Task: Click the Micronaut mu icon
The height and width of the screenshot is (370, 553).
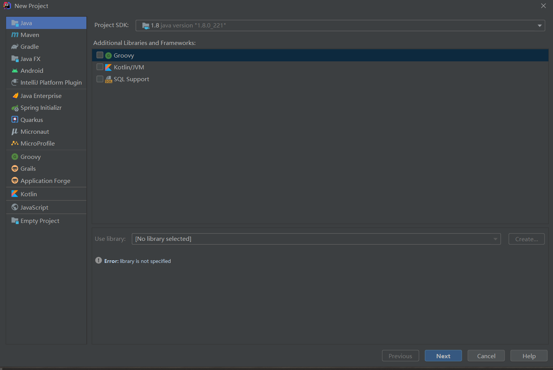Action: [x=15, y=131]
